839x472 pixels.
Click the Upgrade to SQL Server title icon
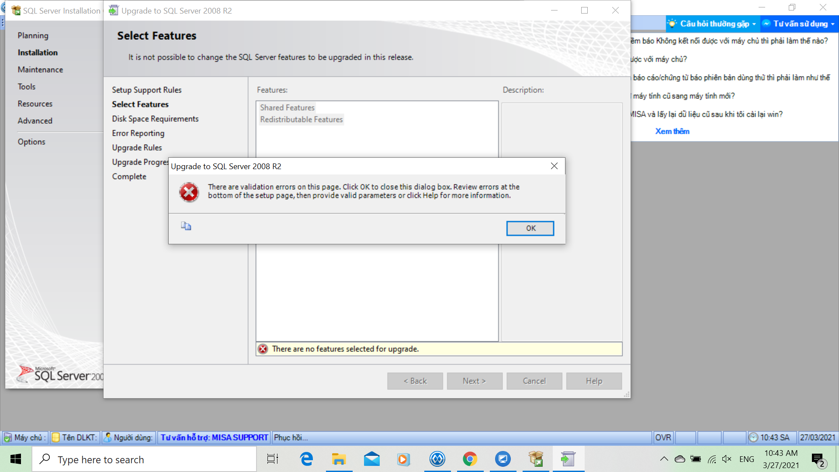pyautogui.click(x=113, y=10)
